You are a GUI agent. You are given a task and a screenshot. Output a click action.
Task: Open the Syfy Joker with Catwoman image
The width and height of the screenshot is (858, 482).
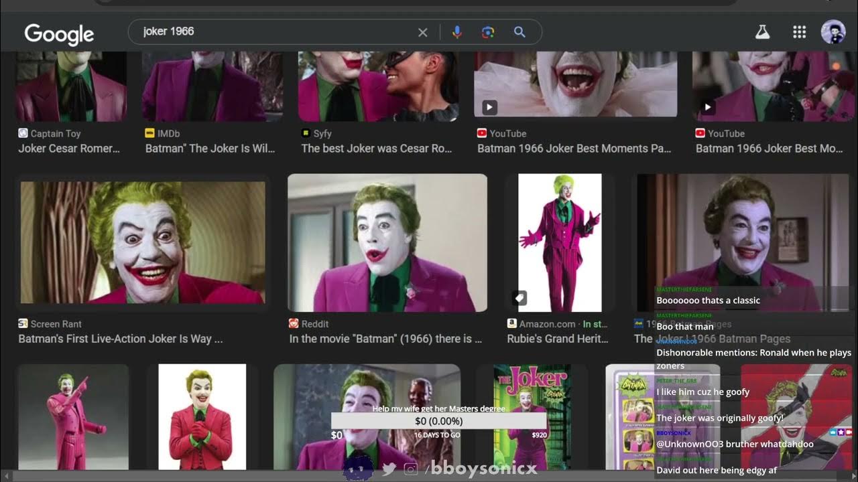coord(378,86)
